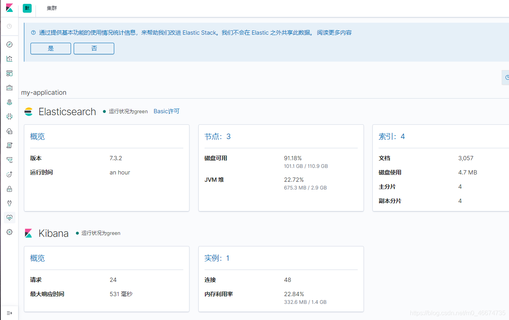Open Dev Tools wrench icon in the sidebar

point(10,203)
